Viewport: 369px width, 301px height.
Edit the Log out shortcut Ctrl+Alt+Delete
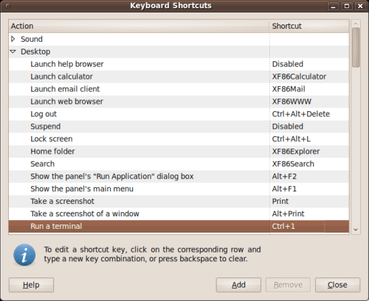[x=301, y=114]
